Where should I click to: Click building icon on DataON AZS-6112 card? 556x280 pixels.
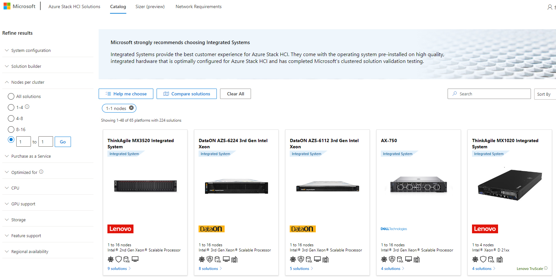tap(326, 259)
